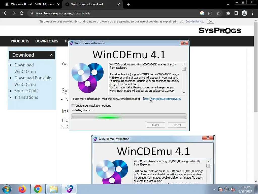Enable Customize installation options checkbox
The width and height of the screenshot is (258, 194).
pos(73,105)
